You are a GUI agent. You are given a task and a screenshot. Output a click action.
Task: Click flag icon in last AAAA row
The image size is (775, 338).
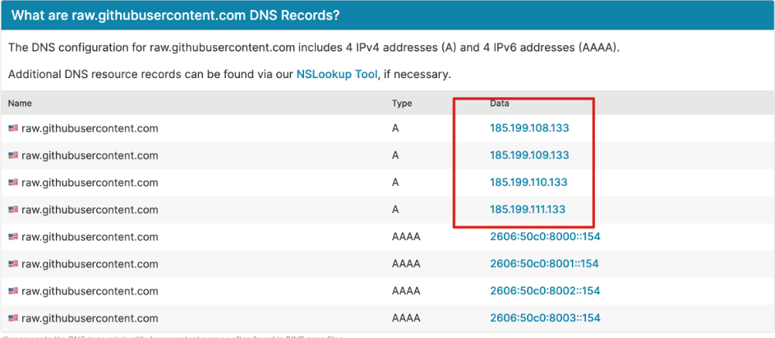(13, 318)
